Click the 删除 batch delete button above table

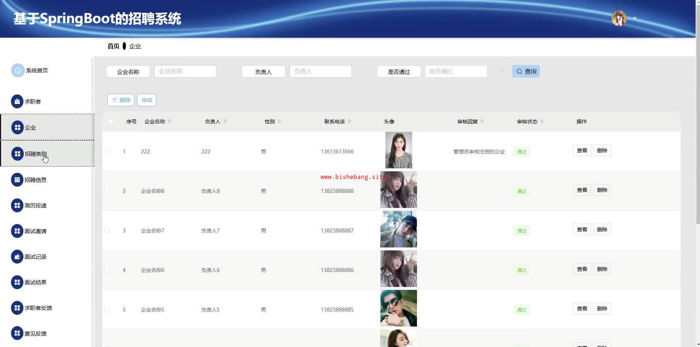(x=121, y=100)
